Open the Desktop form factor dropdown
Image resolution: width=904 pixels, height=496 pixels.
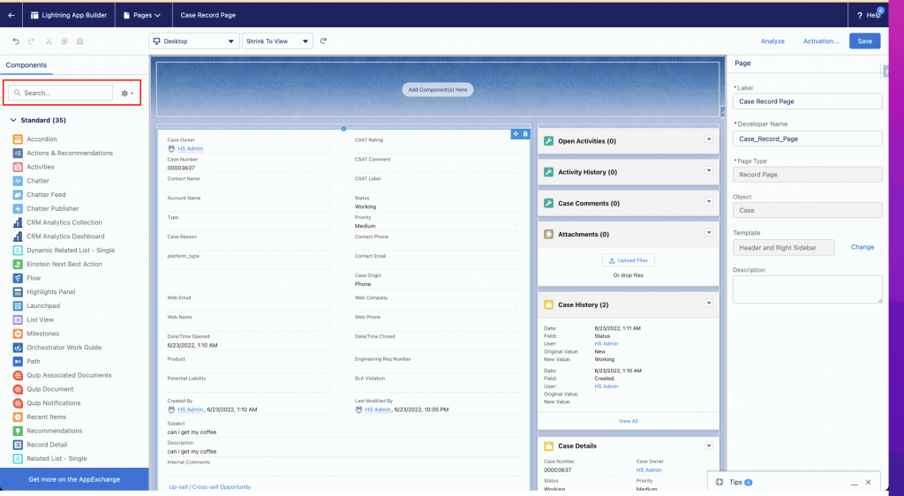193,41
